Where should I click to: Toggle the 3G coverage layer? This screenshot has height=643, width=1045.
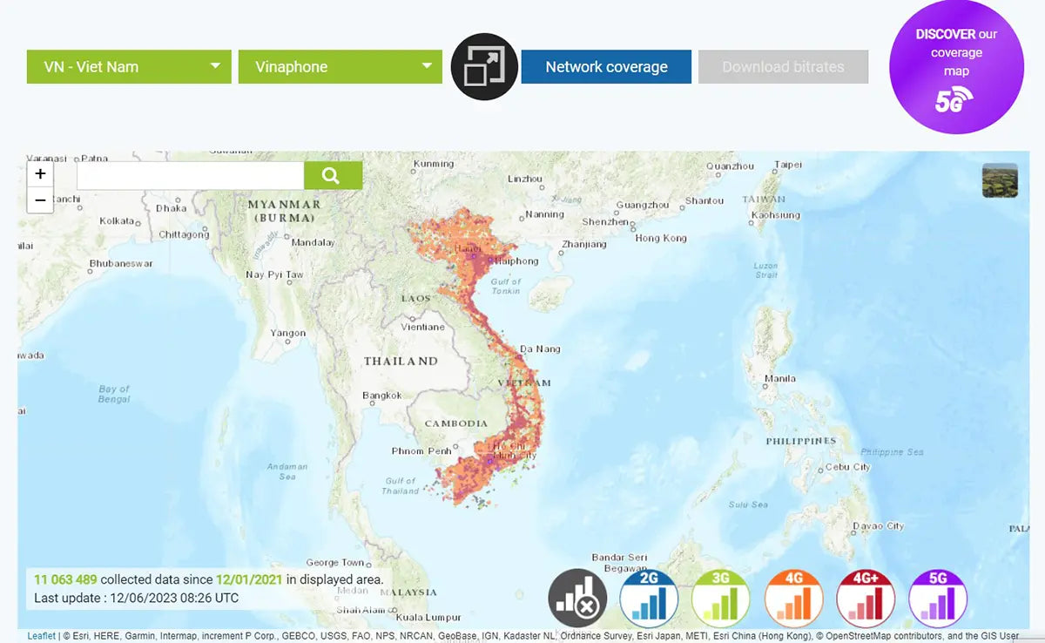coord(721,599)
